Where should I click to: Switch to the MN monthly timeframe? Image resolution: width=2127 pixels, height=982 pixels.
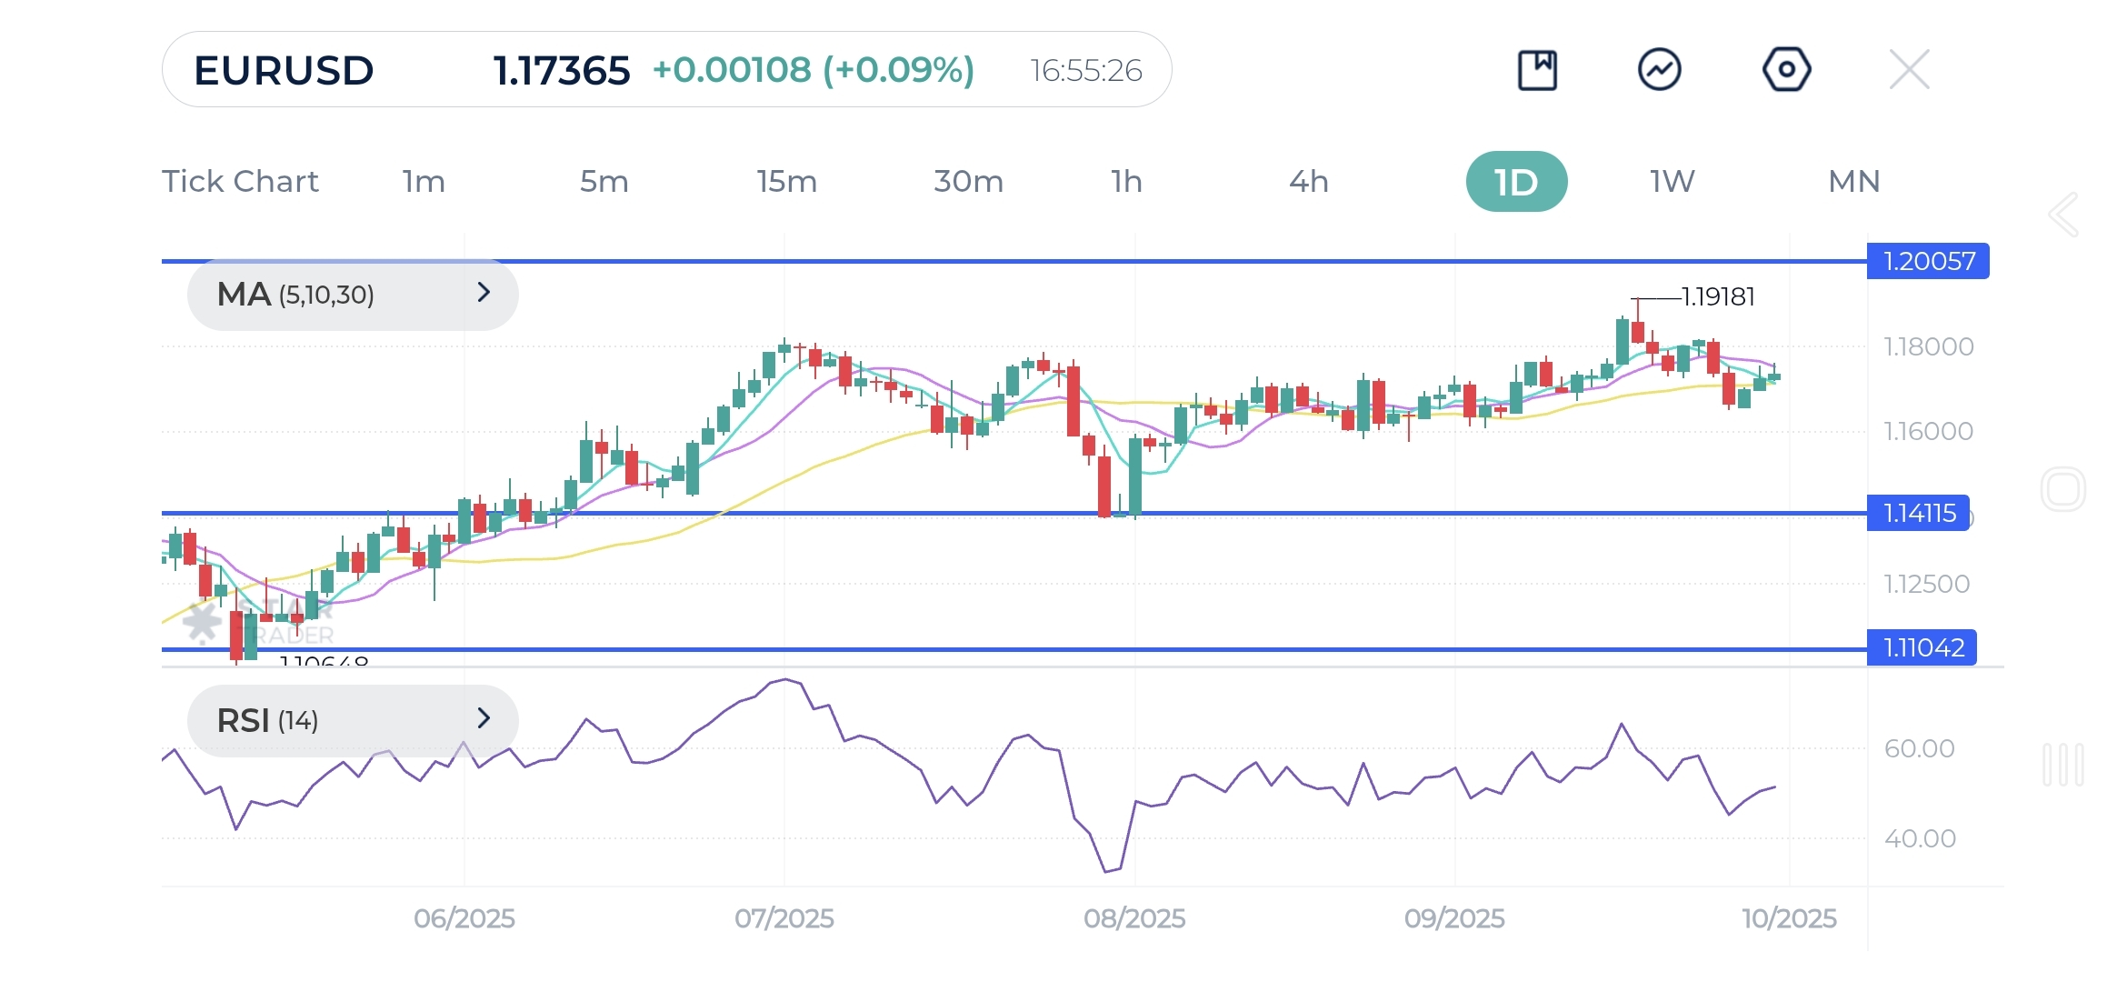click(1853, 182)
